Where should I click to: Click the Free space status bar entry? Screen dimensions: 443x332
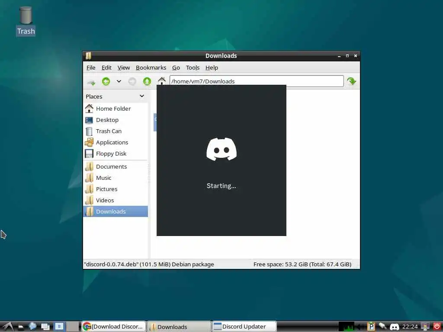coord(302,264)
